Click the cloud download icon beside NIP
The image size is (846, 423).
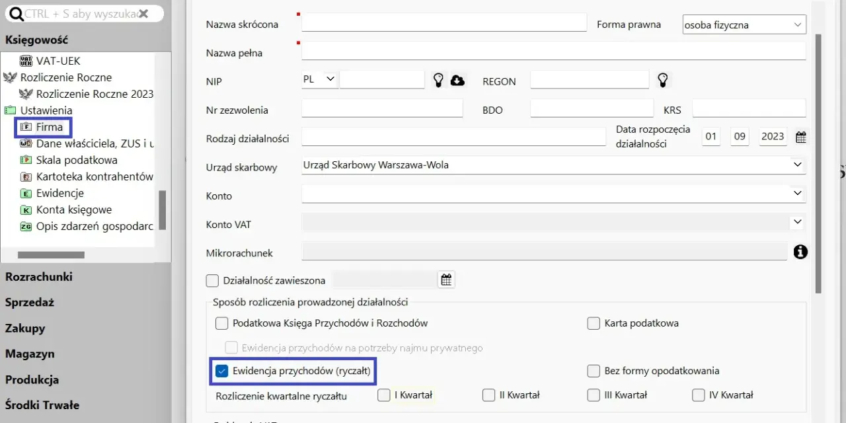457,80
